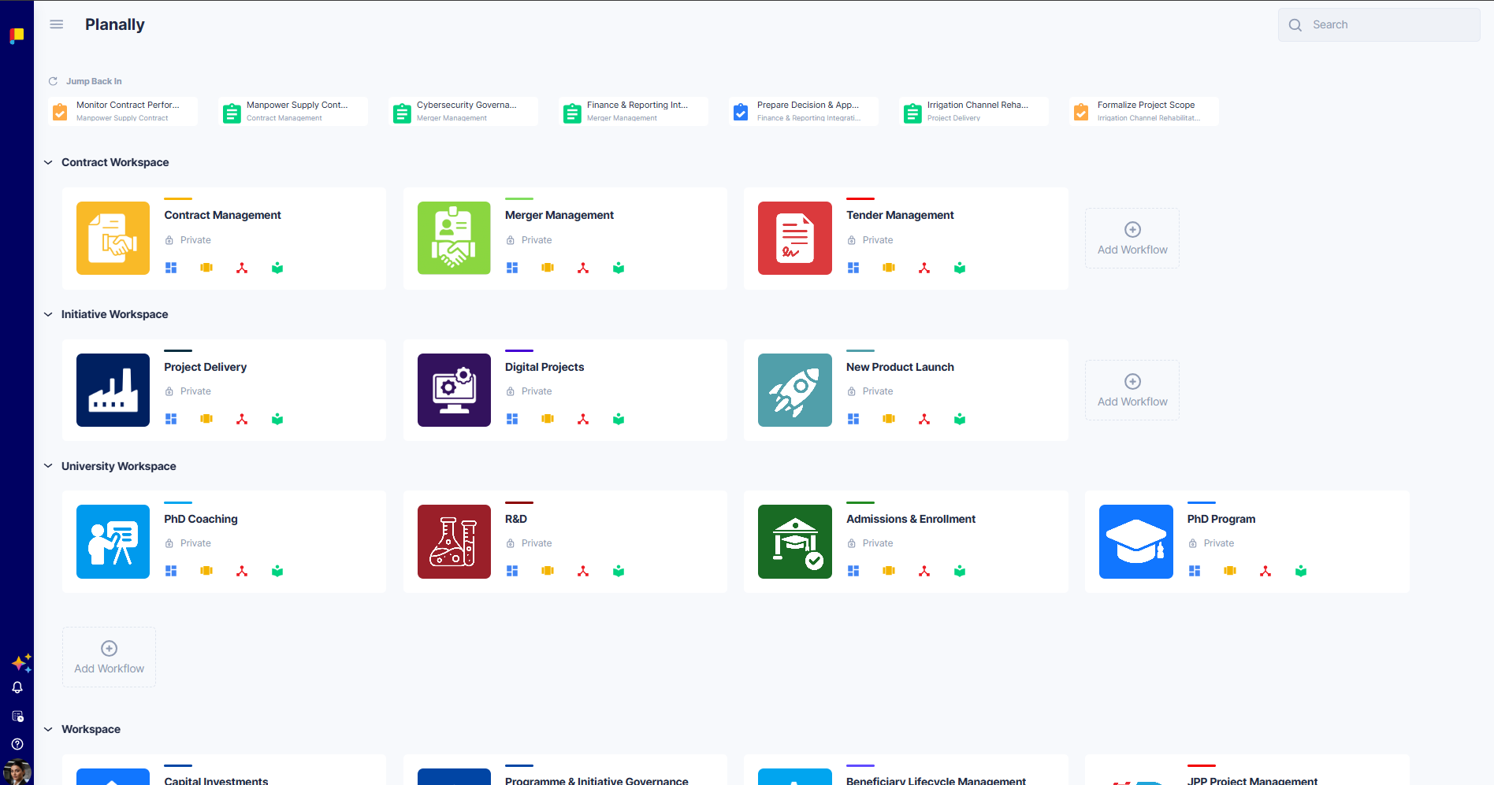Click the Search field
Screen dimensions: 1494x785
1379,25
